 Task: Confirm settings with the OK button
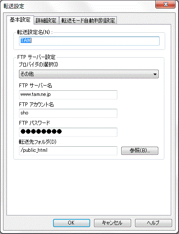pos(72,223)
